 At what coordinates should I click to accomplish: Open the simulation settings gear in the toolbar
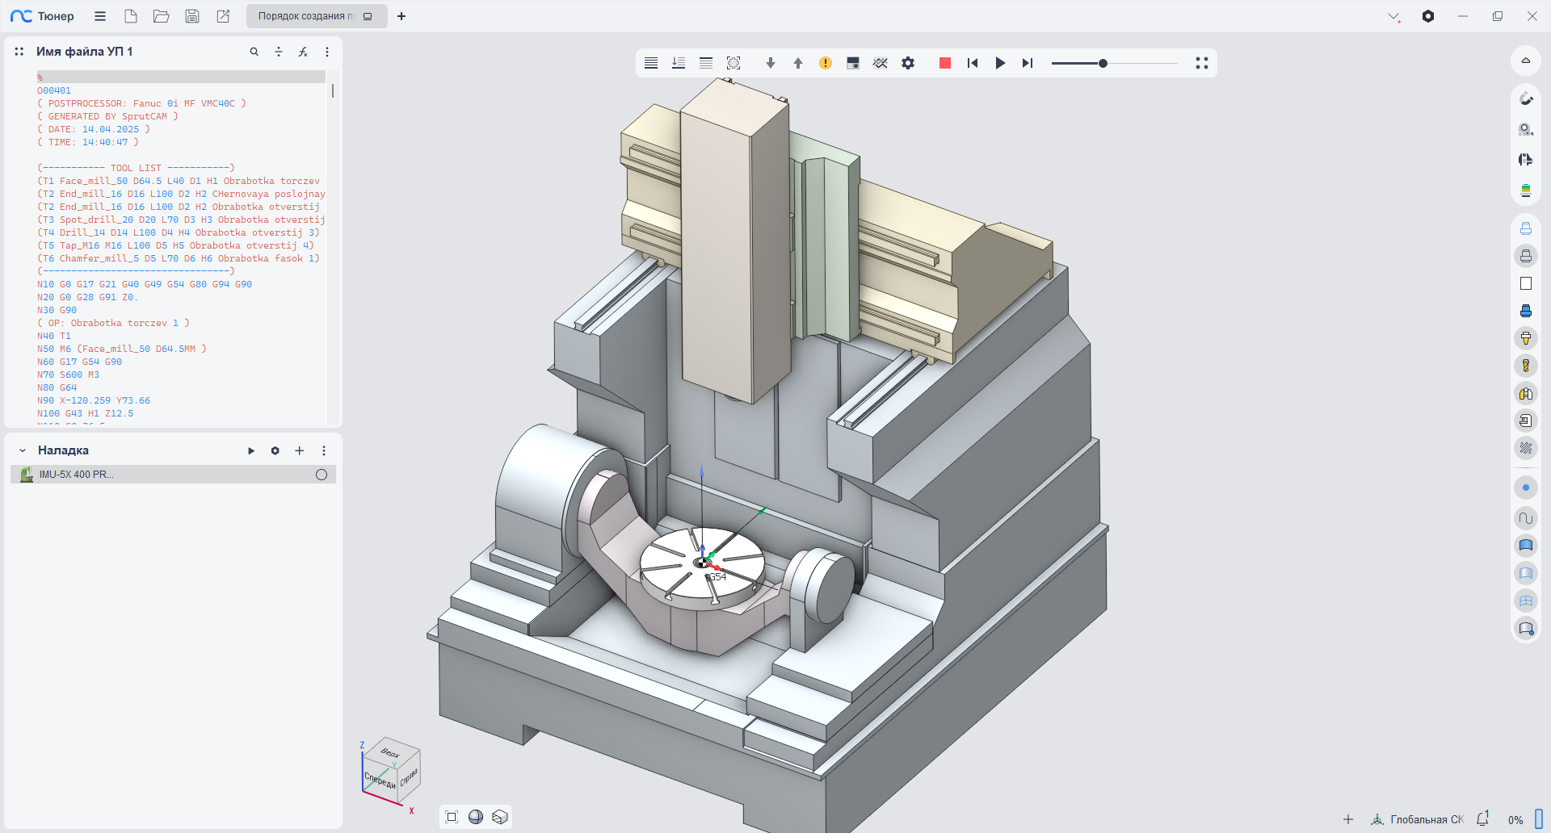(x=908, y=63)
